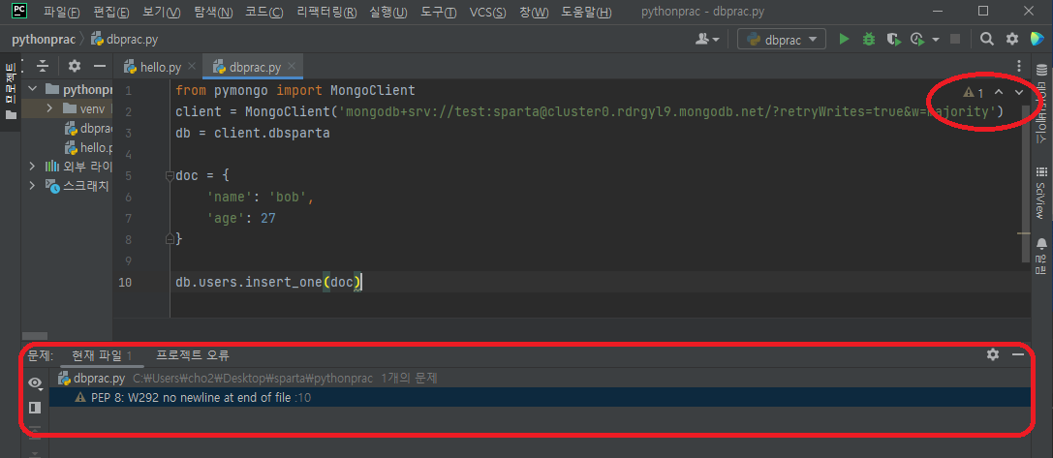Start debugging with the bug icon
The height and width of the screenshot is (458, 1053).
869,40
